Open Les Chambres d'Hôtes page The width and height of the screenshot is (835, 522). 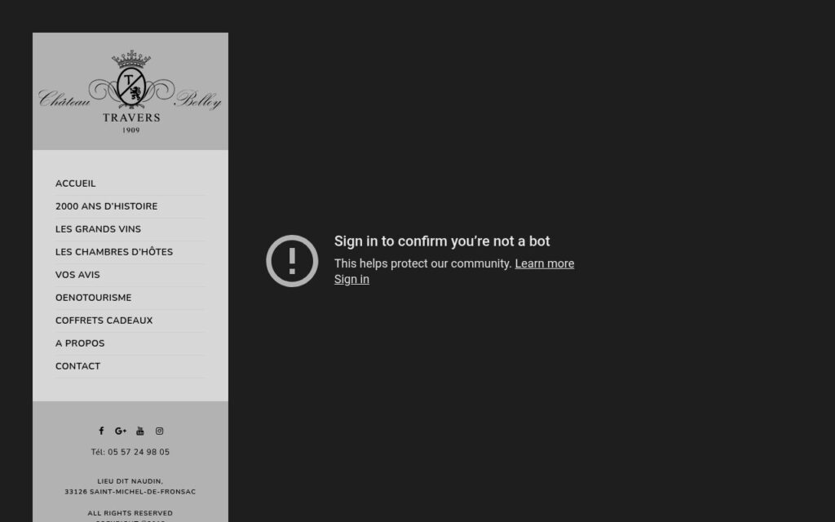click(114, 252)
